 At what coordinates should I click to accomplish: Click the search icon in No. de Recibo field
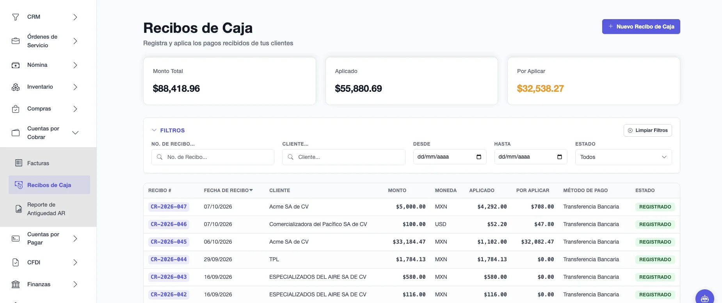(160, 157)
